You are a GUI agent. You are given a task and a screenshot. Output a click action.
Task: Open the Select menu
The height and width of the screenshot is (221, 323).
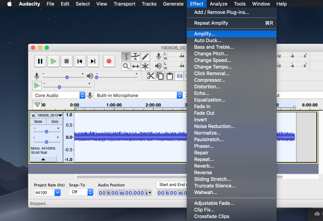click(83, 4)
